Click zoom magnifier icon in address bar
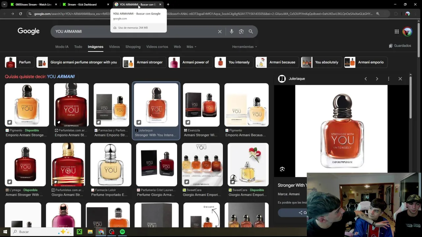 coord(377,14)
